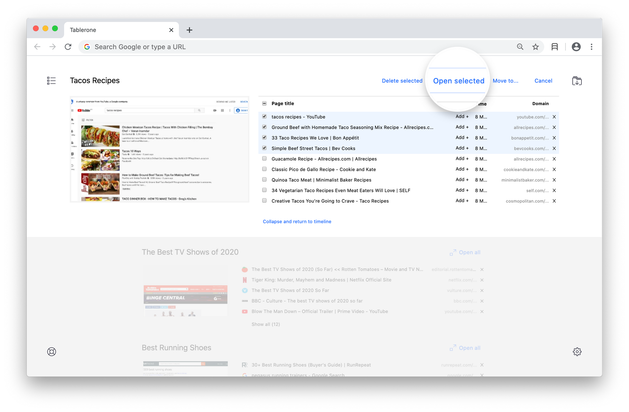The width and height of the screenshot is (629, 412).
Task: Open the list view sidebar icon
Action: [51, 81]
